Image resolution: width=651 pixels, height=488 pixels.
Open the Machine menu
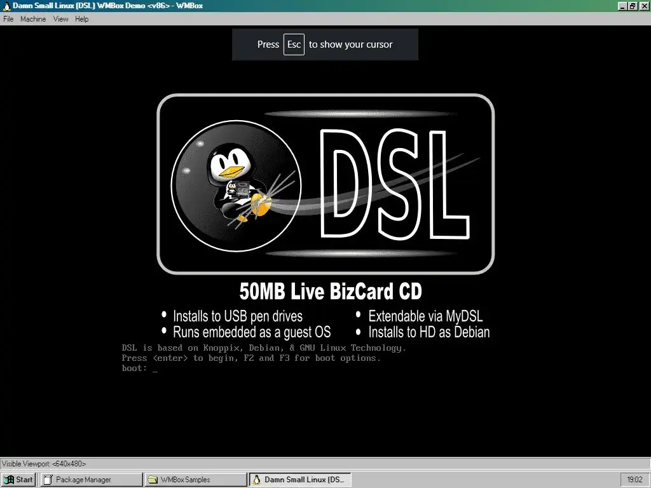tap(33, 19)
